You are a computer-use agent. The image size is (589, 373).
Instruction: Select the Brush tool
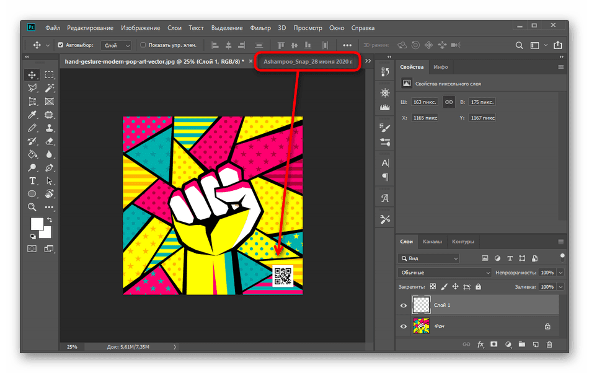coord(32,128)
